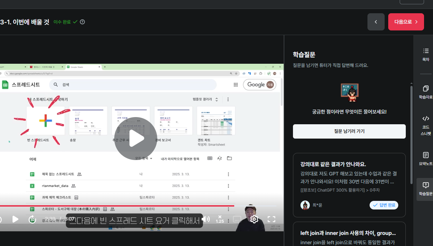Click the course path [[왕초보] ChatGPT 300% 활용하기] > 0주차
This screenshot has width=433, height=246.
(x=340, y=190)
